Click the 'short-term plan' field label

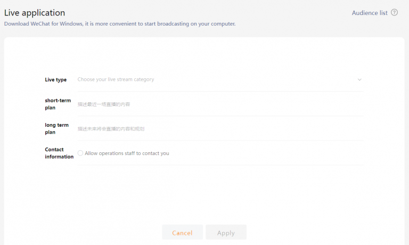[x=58, y=104]
